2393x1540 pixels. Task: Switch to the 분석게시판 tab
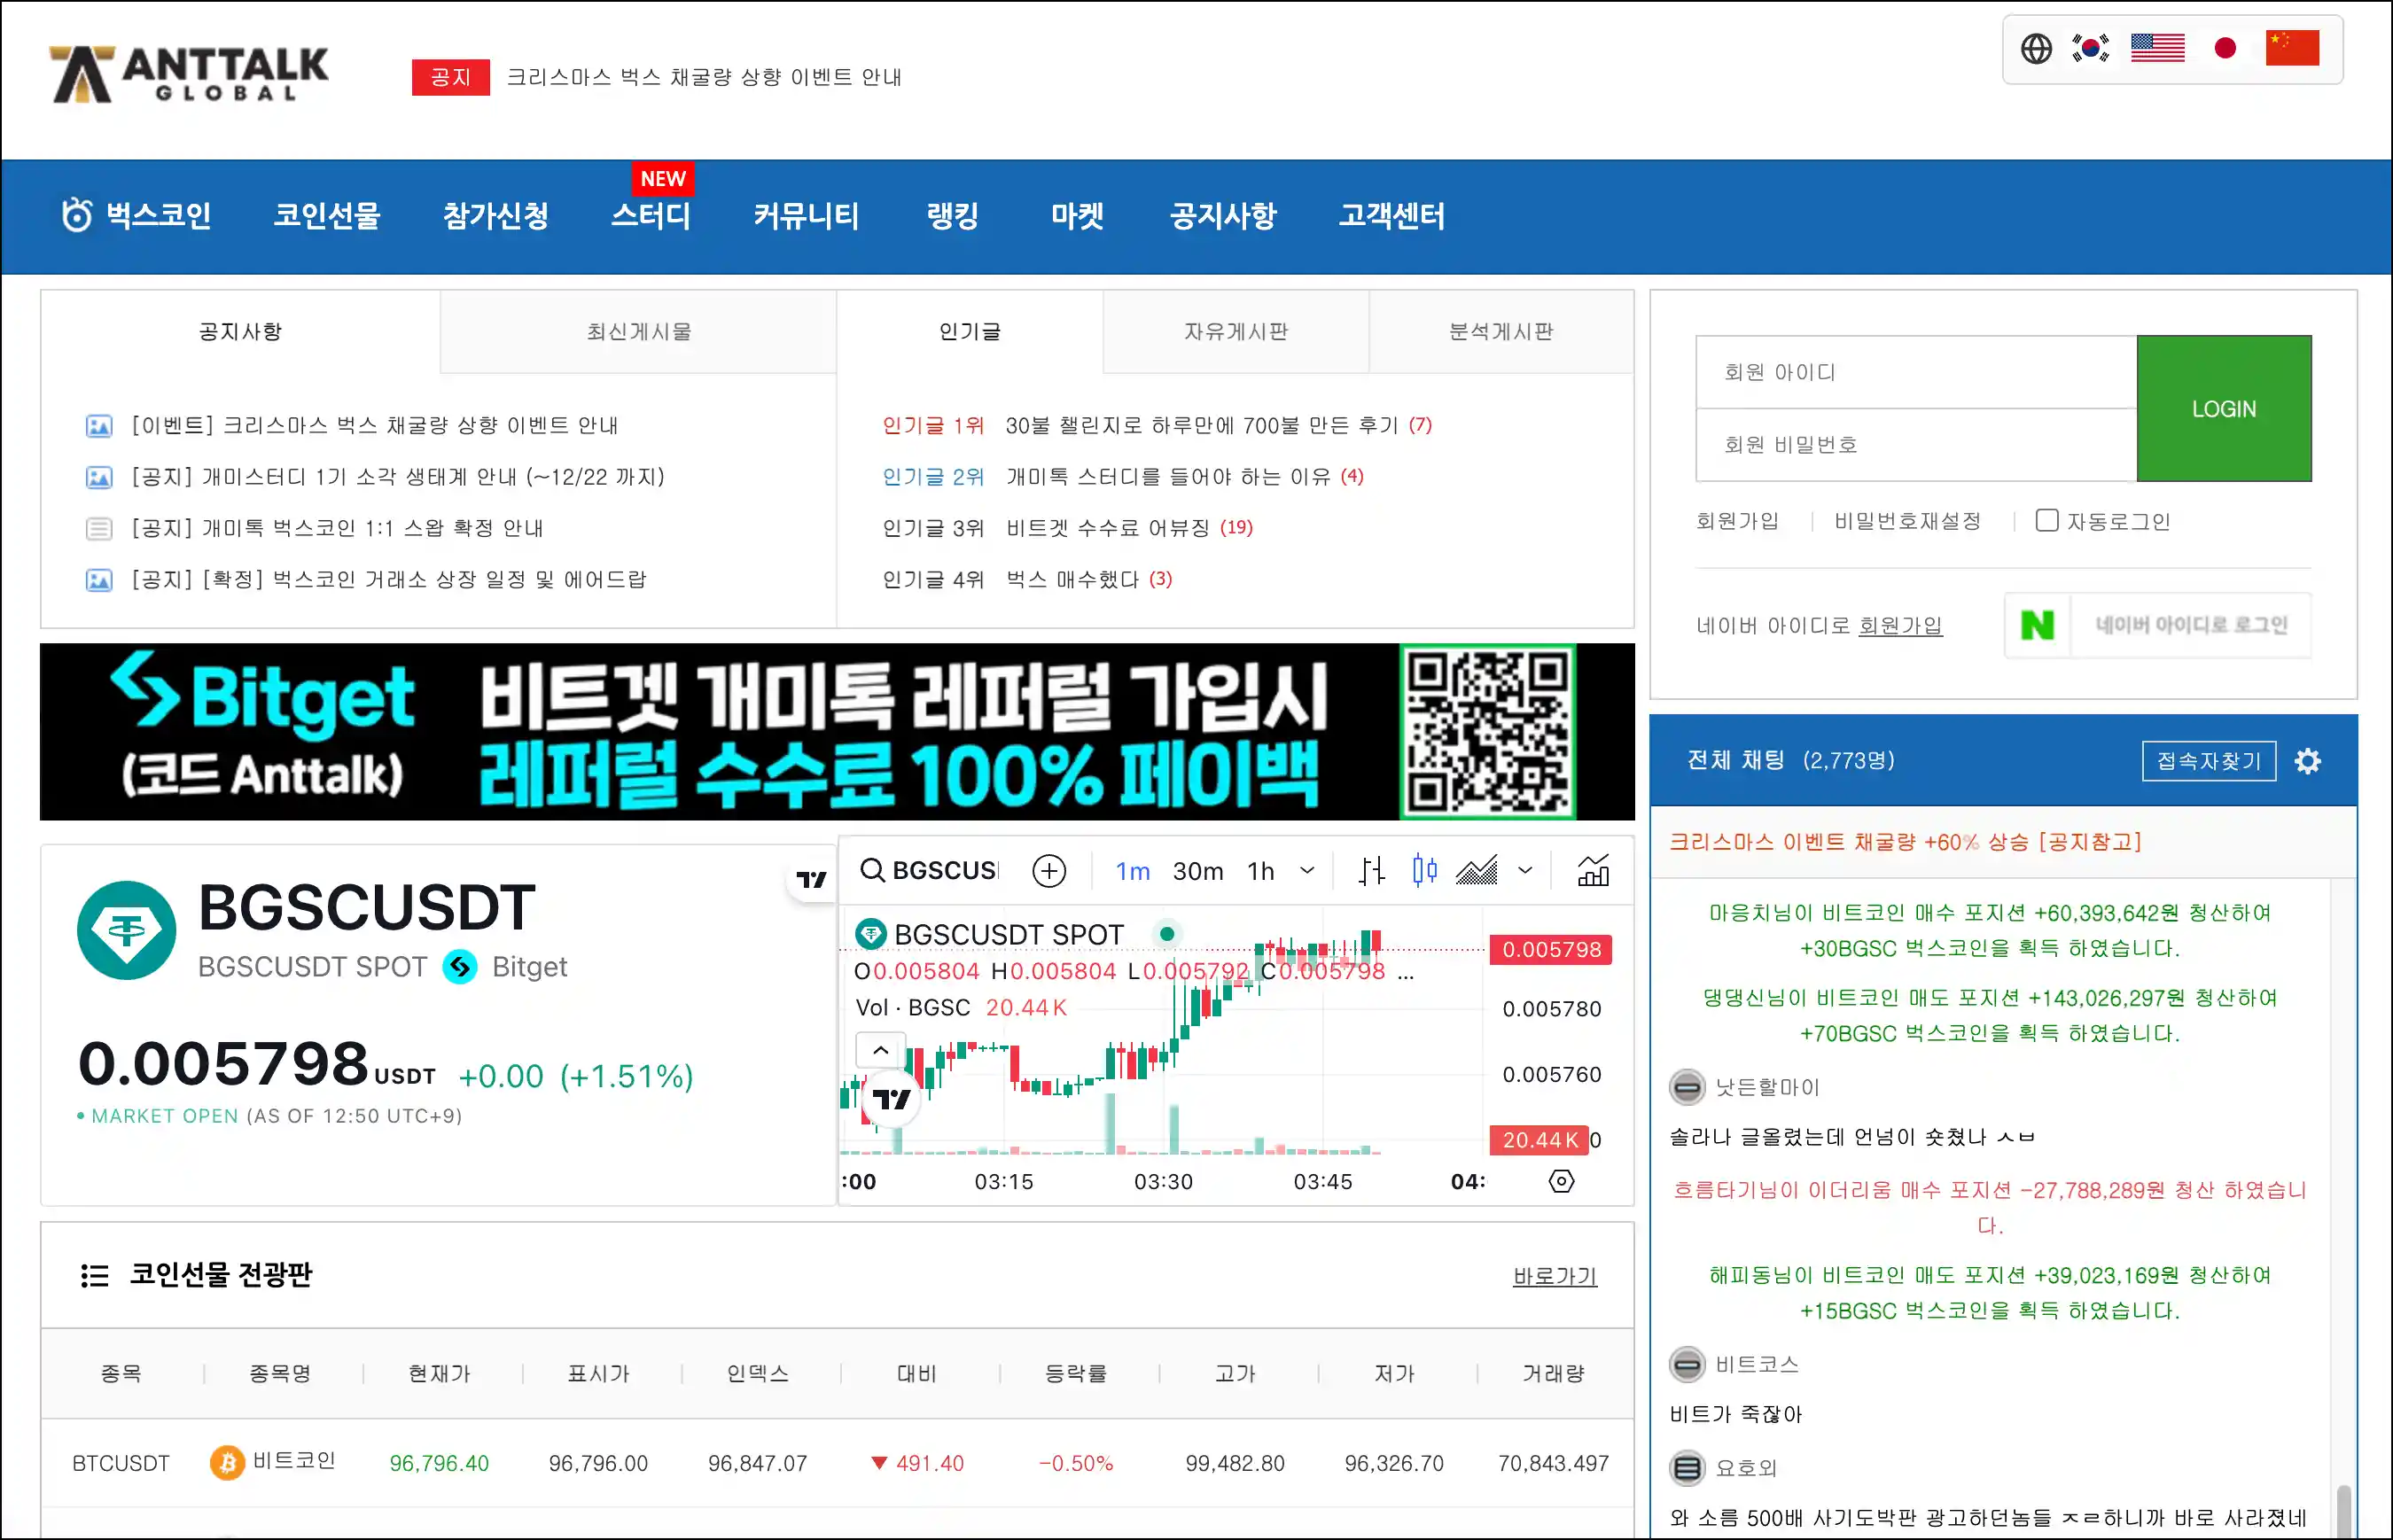[1501, 332]
